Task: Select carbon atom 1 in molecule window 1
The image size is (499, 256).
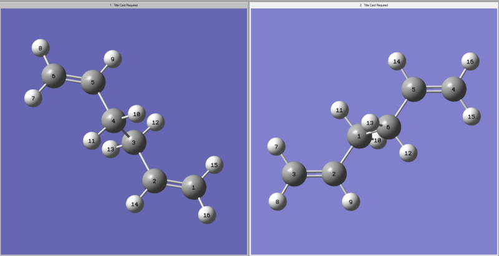Action: pyautogui.click(x=194, y=187)
